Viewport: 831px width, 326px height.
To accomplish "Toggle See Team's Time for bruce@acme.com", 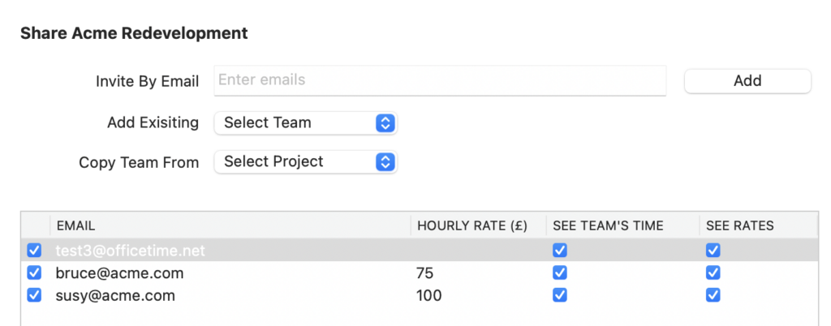I will (560, 273).
